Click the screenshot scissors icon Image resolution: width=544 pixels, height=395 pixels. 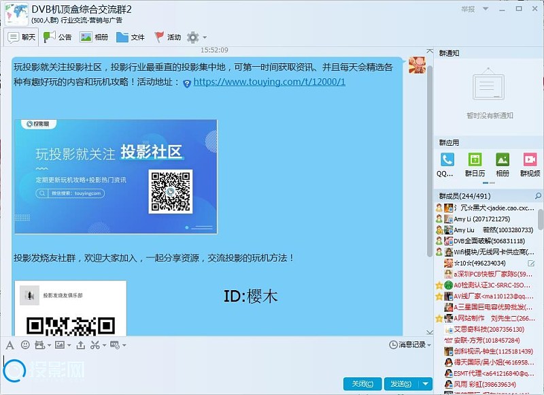tap(95, 345)
